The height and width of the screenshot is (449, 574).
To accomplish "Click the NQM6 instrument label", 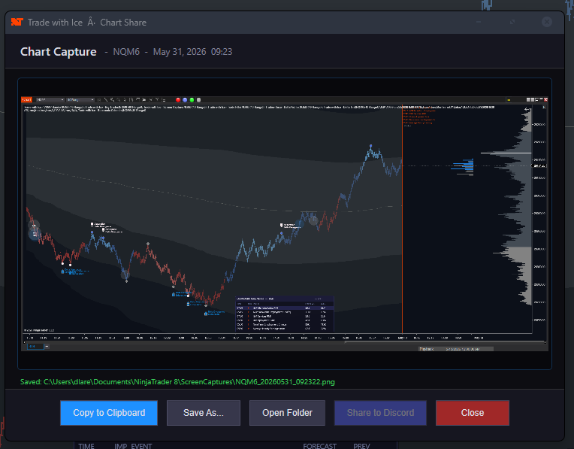I will (126, 52).
